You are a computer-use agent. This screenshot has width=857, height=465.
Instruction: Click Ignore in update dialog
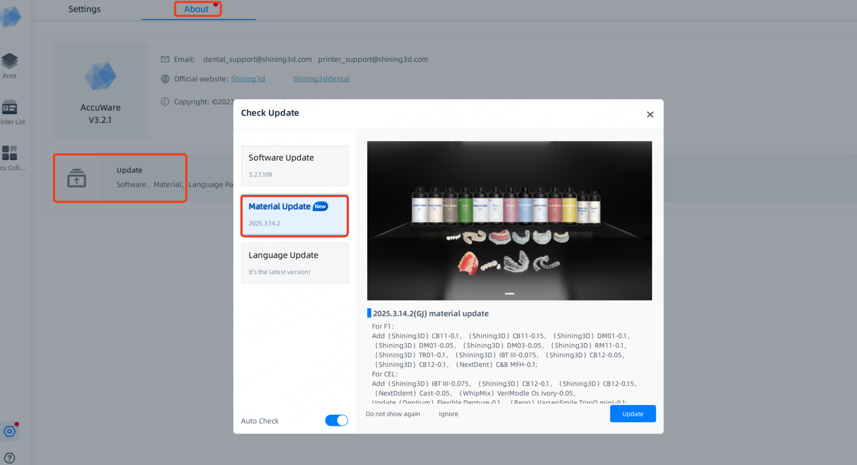[448, 414]
